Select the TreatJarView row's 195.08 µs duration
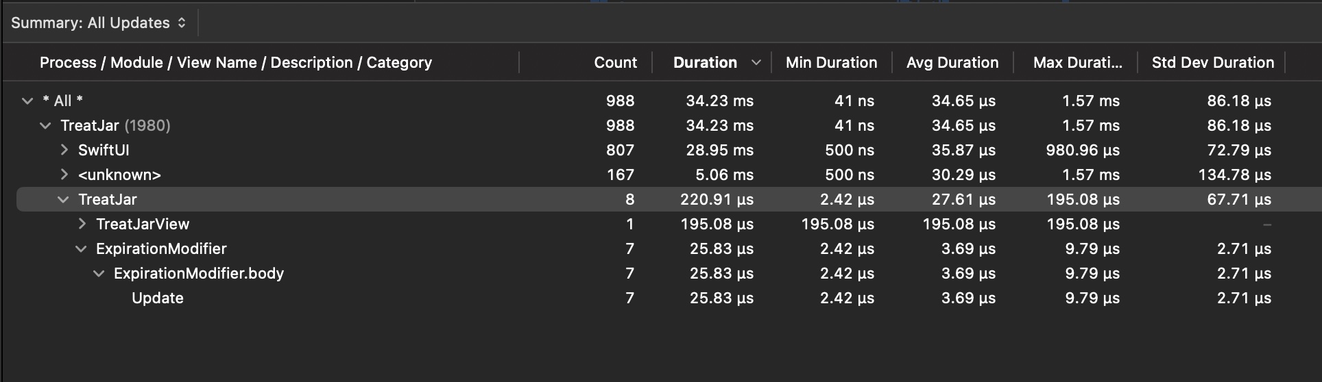Screen dimensions: 1322x382 point(717,224)
